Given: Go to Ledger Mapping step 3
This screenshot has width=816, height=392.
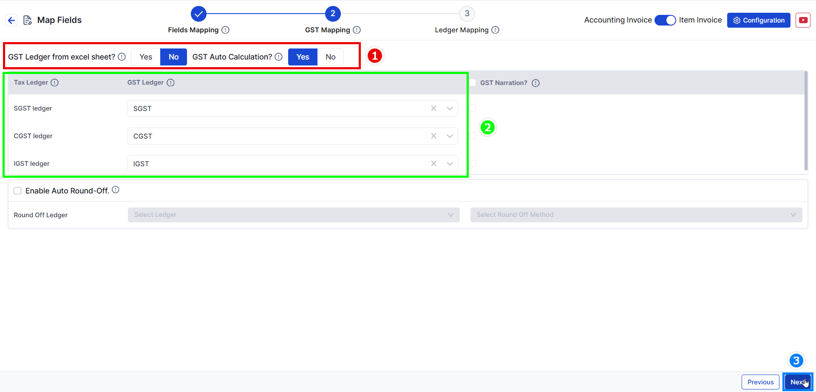Looking at the screenshot, I should (x=467, y=14).
